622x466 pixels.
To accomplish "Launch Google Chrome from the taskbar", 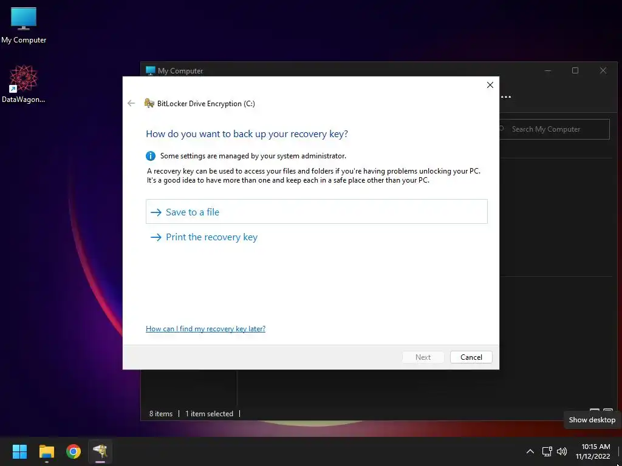I will tap(73, 451).
